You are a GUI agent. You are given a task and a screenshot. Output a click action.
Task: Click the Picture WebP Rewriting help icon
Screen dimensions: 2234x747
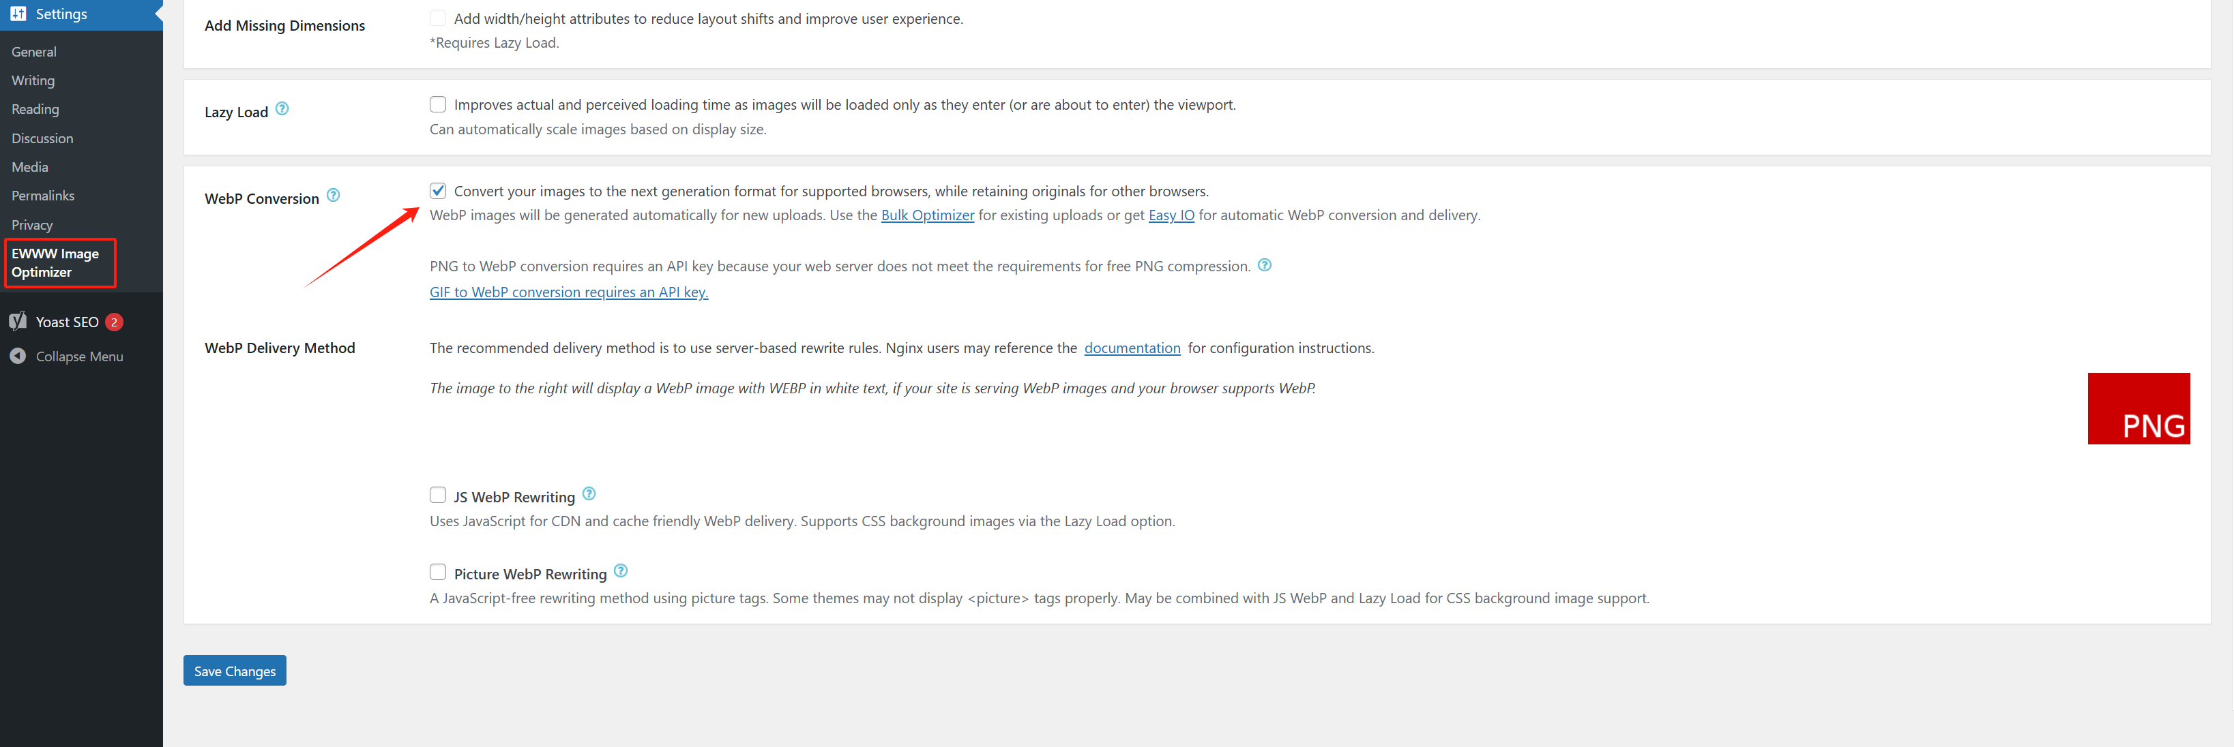click(620, 571)
